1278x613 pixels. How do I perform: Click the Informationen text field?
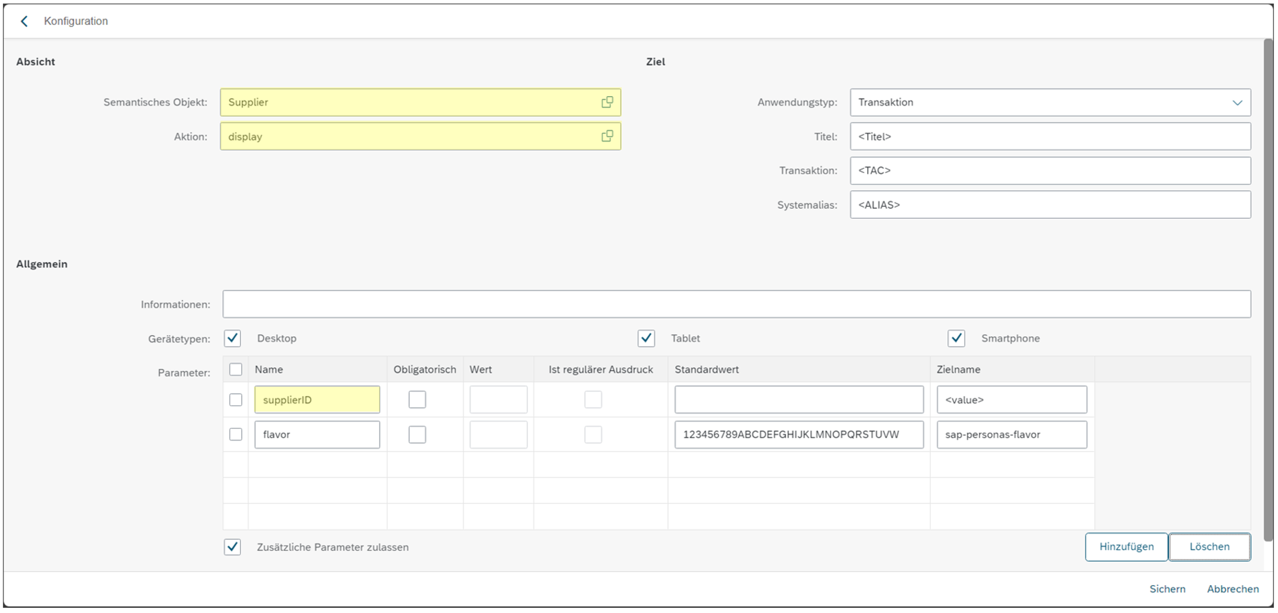click(737, 304)
